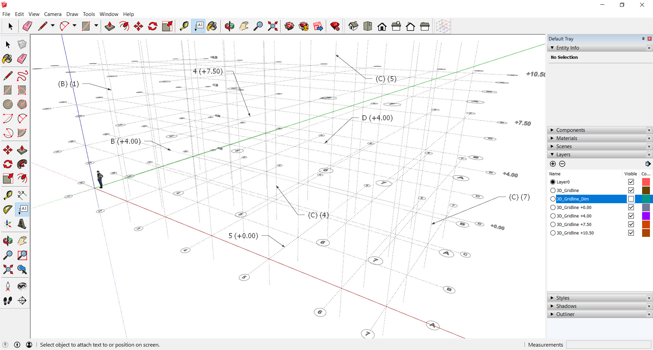653x350 pixels.
Task: Set 3D_Gridline as the active layer
Action: (552, 190)
